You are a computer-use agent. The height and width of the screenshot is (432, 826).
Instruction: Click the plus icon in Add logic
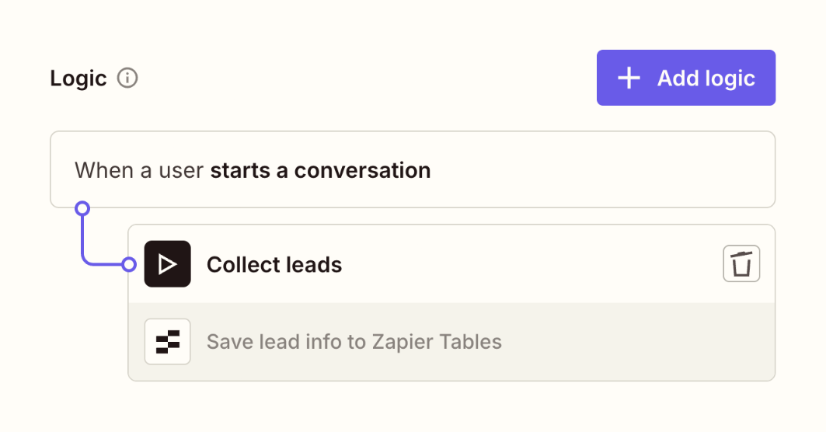pos(629,78)
